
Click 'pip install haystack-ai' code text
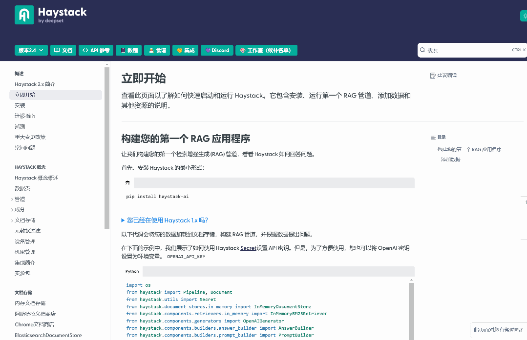pos(157,197)
